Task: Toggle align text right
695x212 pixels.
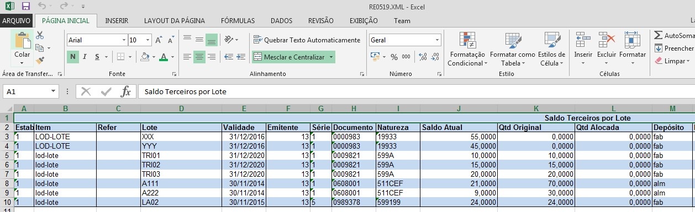Action: [211, 57]
